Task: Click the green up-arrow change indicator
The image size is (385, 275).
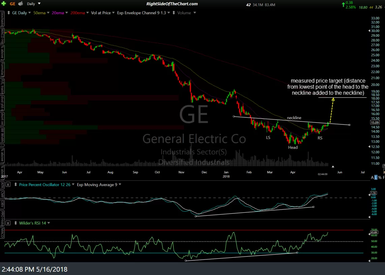Action: click(x=343, y=5)
